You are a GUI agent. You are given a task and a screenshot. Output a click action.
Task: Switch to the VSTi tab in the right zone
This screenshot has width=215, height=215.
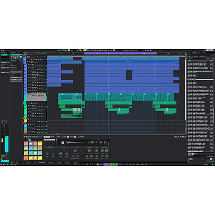(x=189, y=53)
